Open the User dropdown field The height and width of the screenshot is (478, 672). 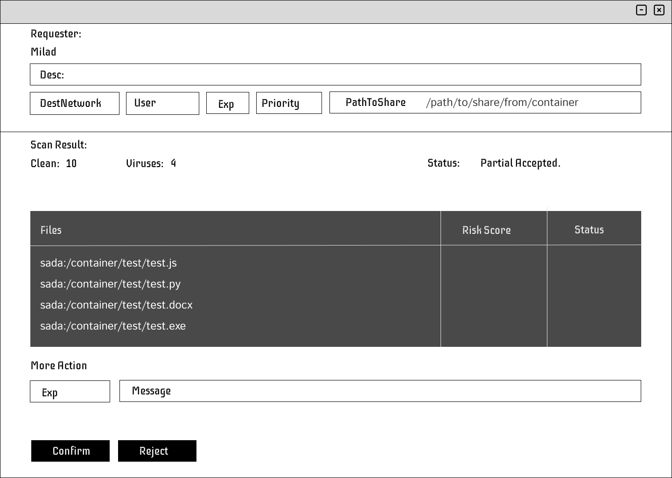point(162,103)
